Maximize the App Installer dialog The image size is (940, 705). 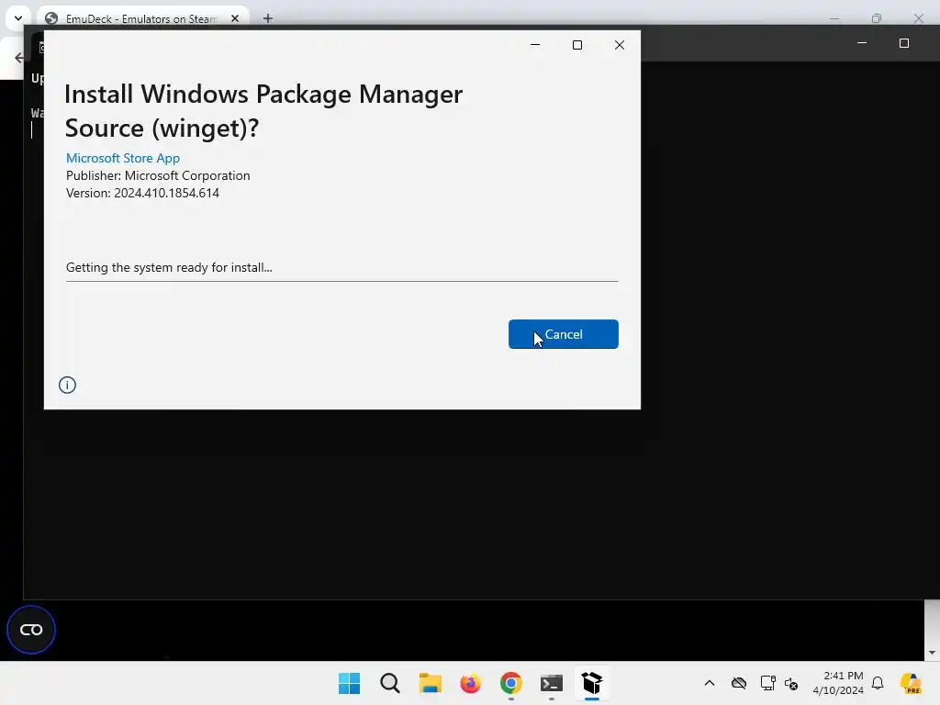pos(577,45)
